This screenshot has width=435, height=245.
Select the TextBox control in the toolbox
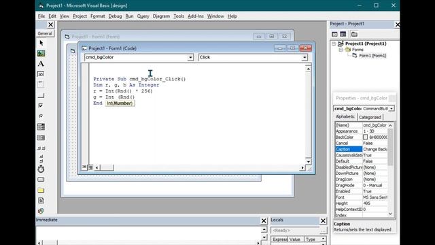[41, 74]
